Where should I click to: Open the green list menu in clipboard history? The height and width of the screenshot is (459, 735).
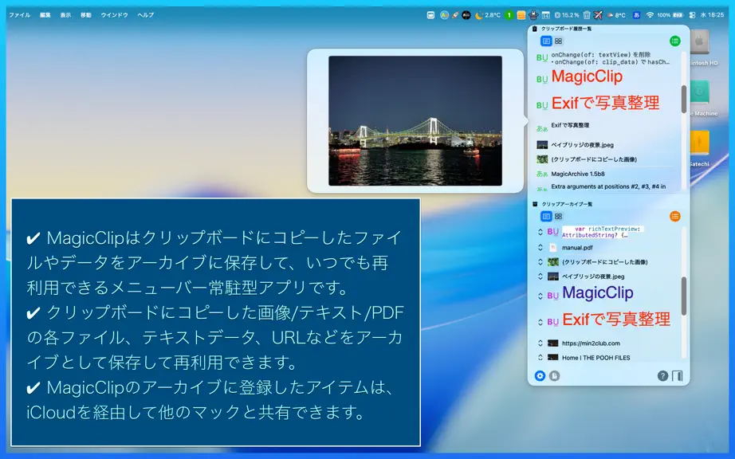click(674, 41)
